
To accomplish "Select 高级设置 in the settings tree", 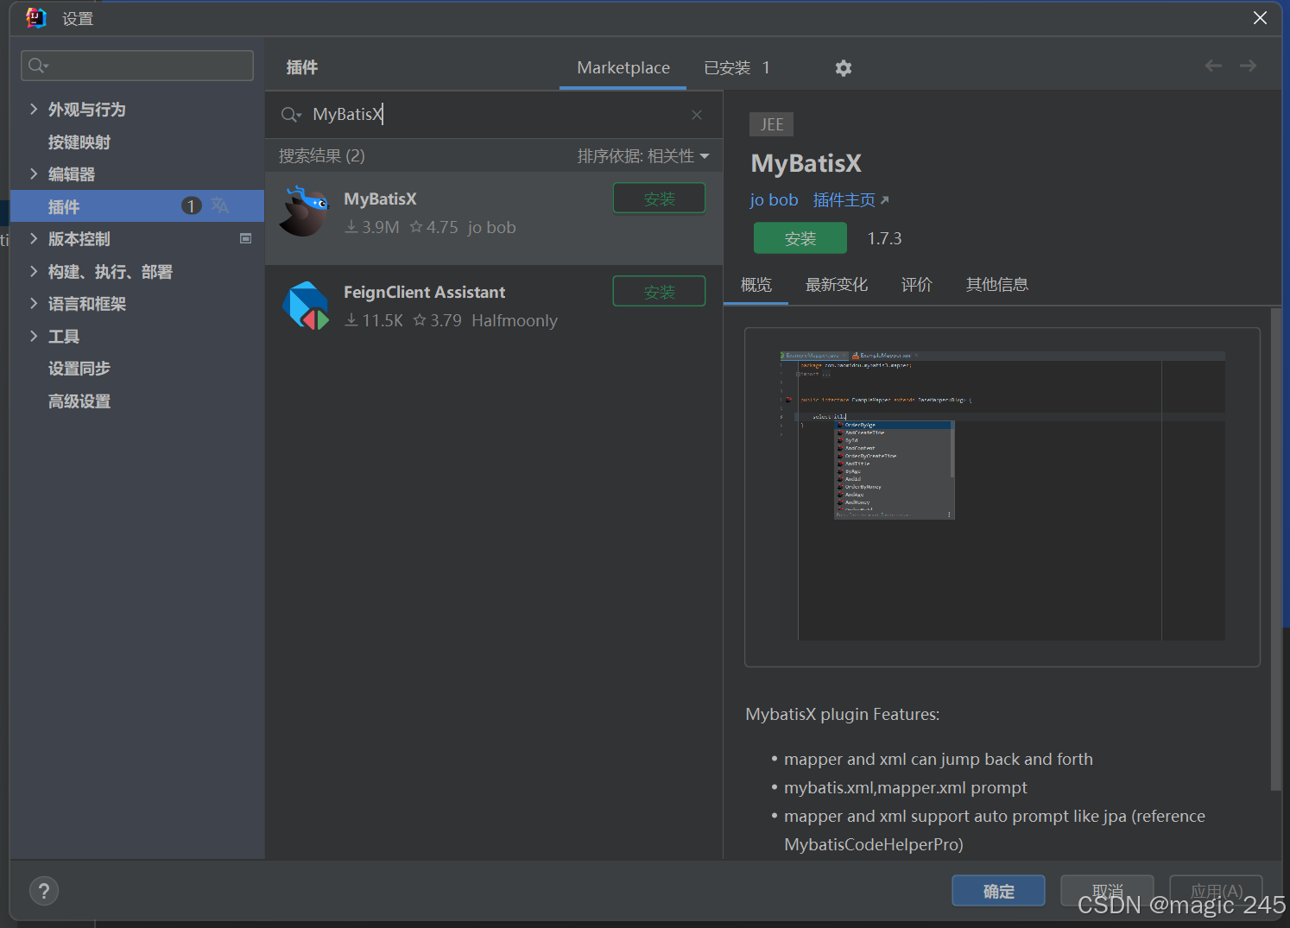I will [79, 401].
